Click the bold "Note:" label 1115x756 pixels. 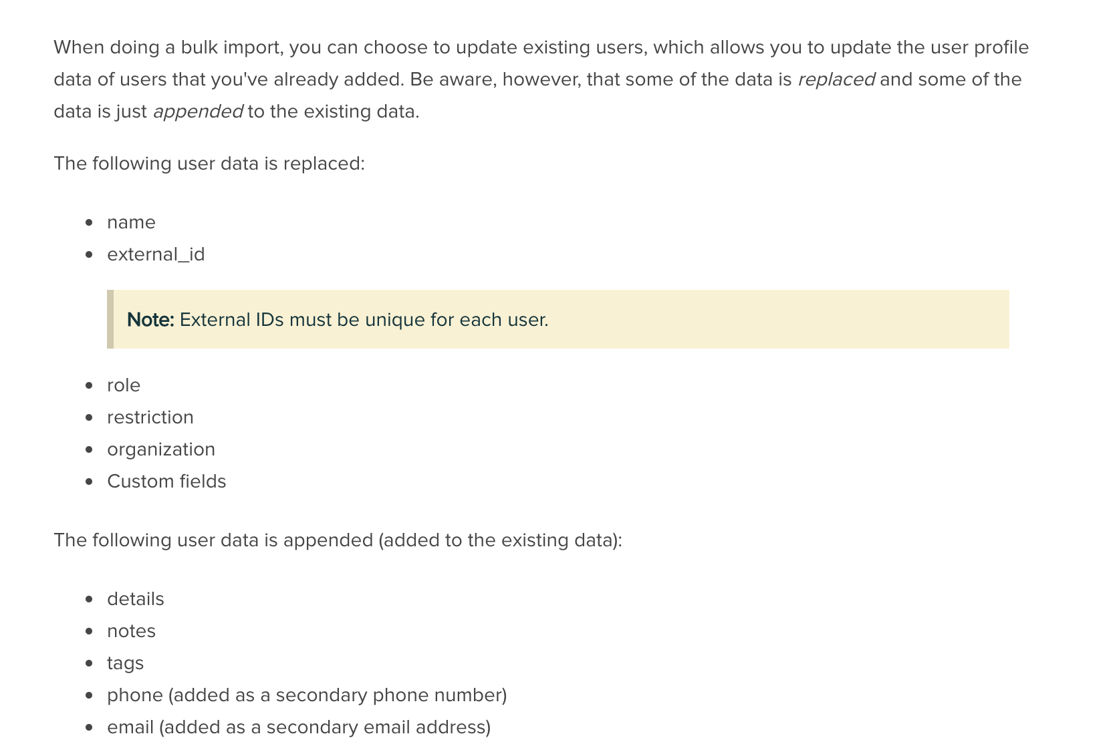[x=150, y=320]
